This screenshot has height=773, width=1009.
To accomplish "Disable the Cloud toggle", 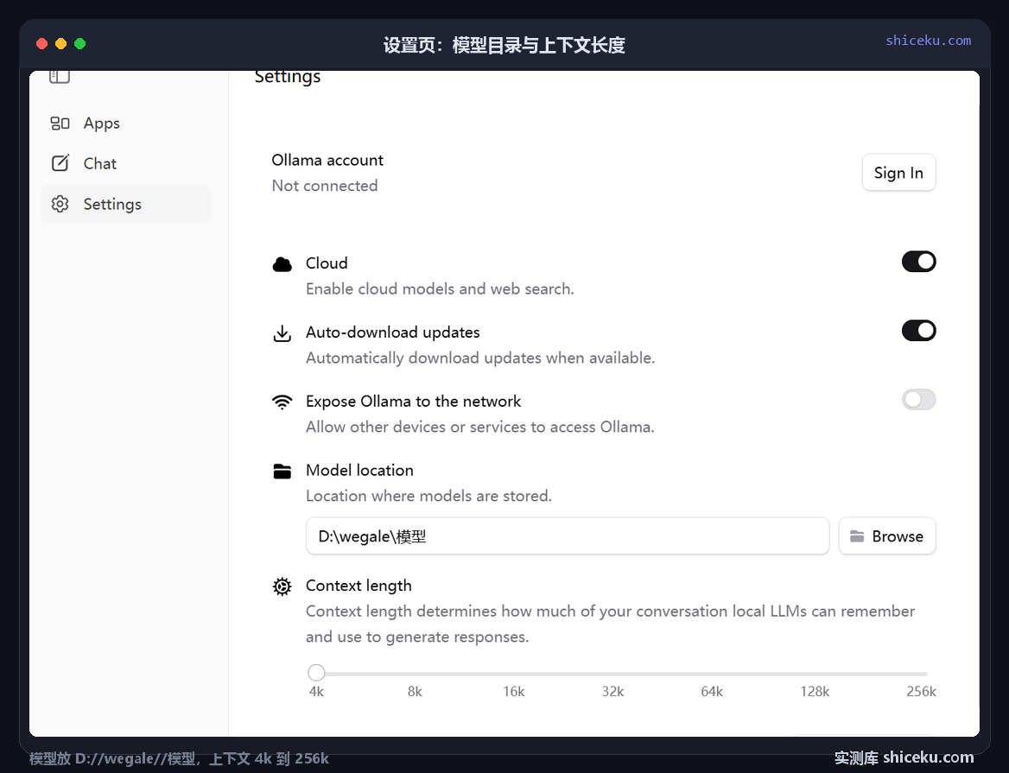I will pyautogui.click(x=918, y=262).
